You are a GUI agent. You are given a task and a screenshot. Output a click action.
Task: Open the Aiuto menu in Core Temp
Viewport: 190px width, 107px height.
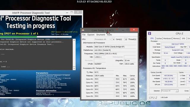[109, 35]
